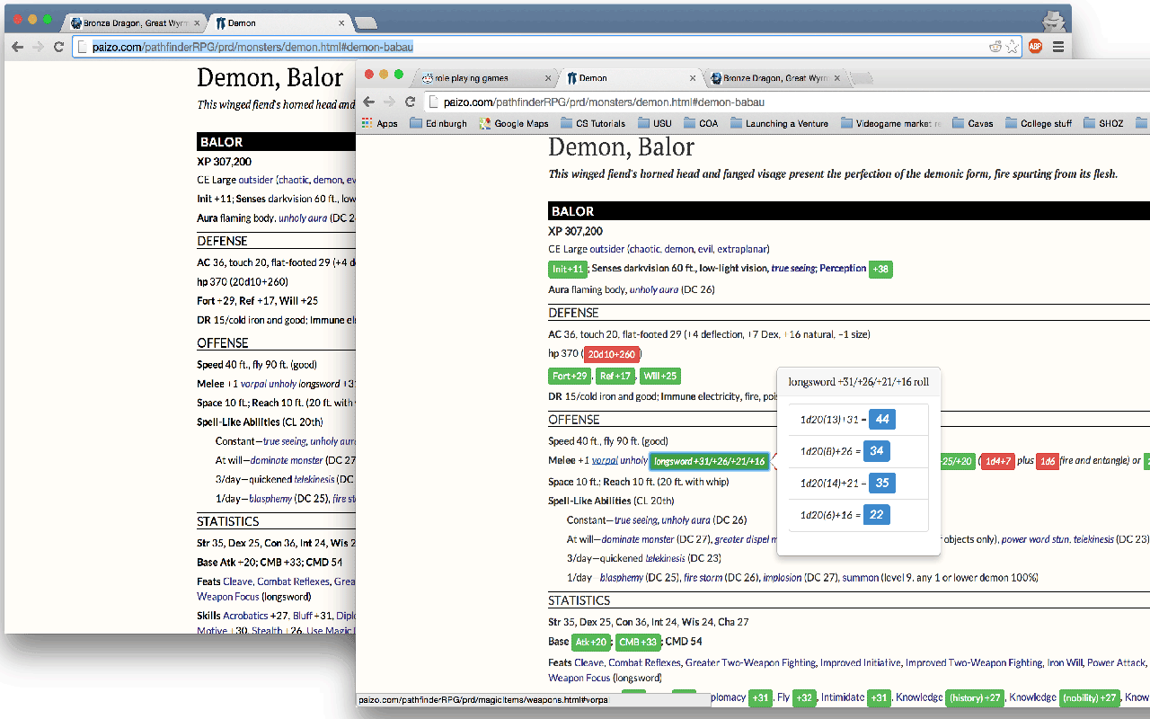This screenshot has width=1150, height=719.
Task: Open Edinburgh bookmark folder
Action: [x=439, y=123]
